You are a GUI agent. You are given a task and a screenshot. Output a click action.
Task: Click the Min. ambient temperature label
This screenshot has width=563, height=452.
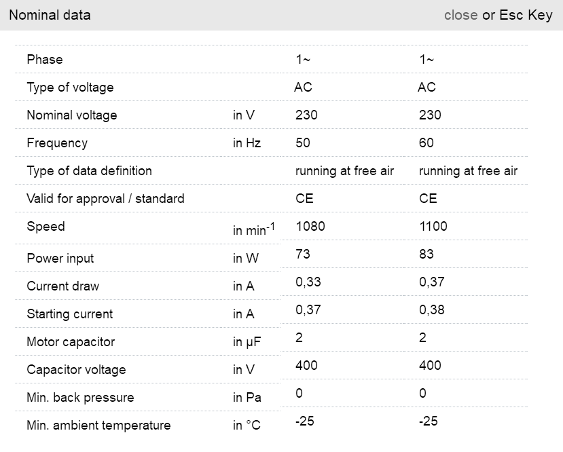tap(98, 426)
